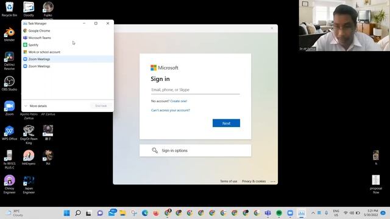Open Recycle Bin desktop icon
The image size is (390, 219).
(x=9, y=9)
